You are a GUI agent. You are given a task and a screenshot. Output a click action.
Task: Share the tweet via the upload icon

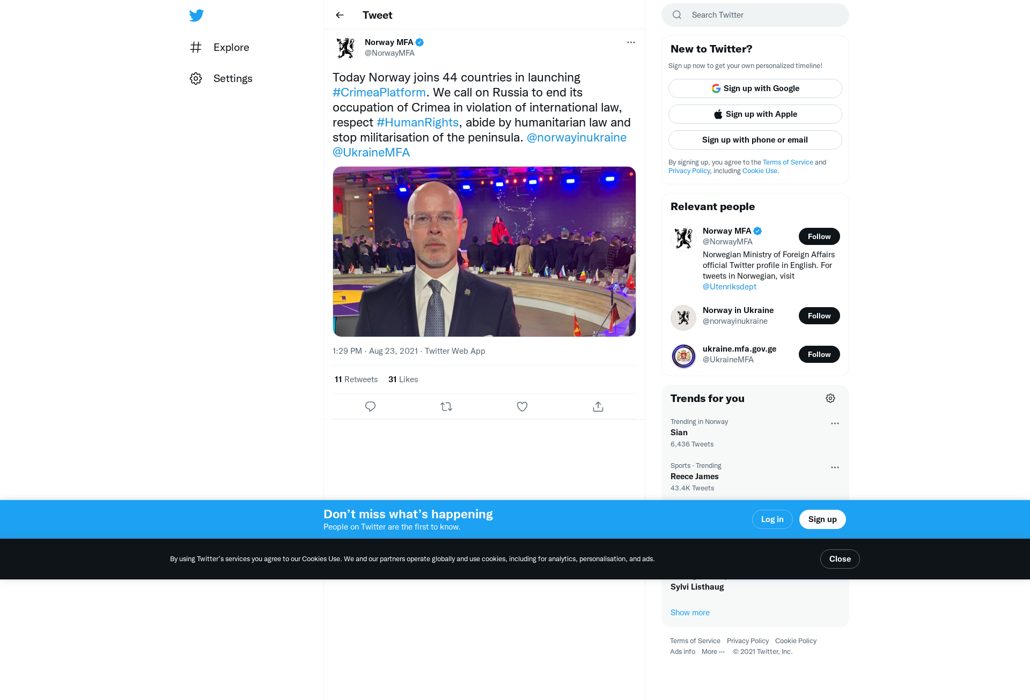pyautogui.click(x=598, y=406)
